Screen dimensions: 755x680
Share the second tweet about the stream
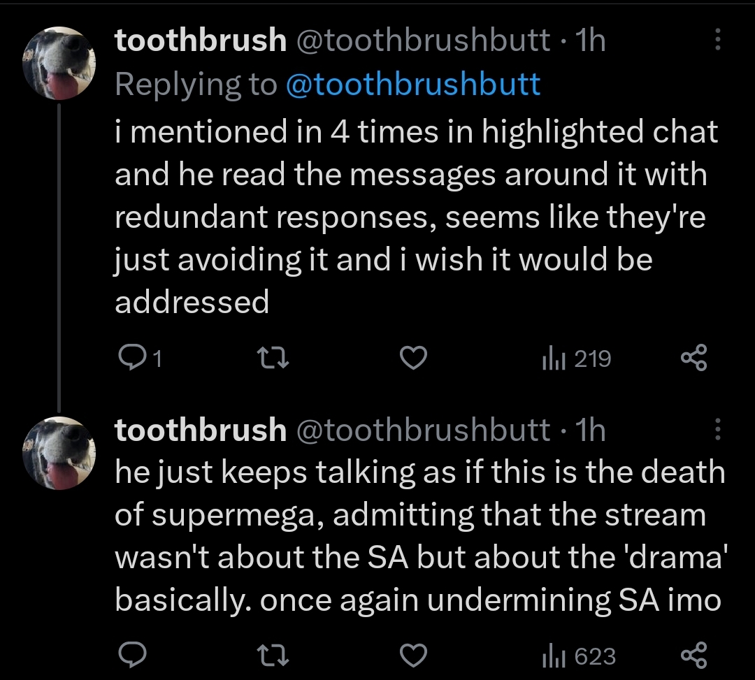(x=694, y=655)
